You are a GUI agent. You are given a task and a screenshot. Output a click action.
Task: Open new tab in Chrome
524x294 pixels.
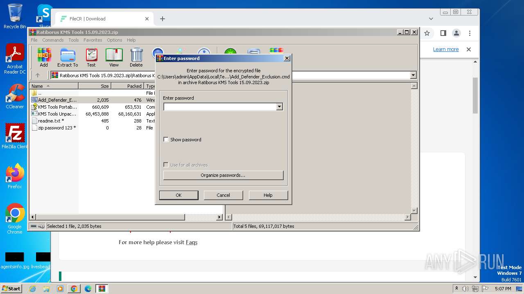pyautogui.click(x=163, y=19)
